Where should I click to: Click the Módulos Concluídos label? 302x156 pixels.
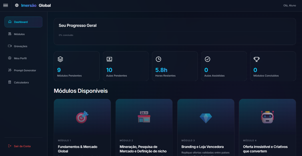point(266,76)
